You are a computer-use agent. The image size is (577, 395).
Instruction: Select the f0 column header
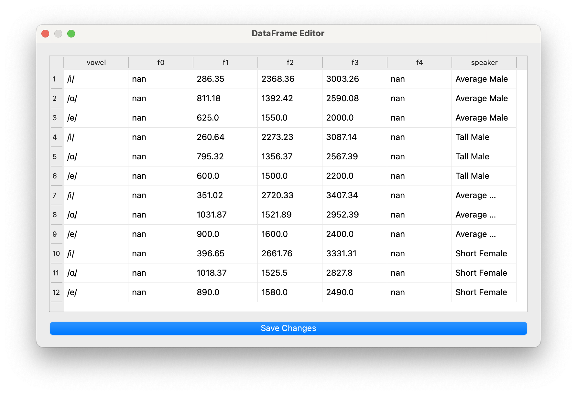(x=161, y=63)
